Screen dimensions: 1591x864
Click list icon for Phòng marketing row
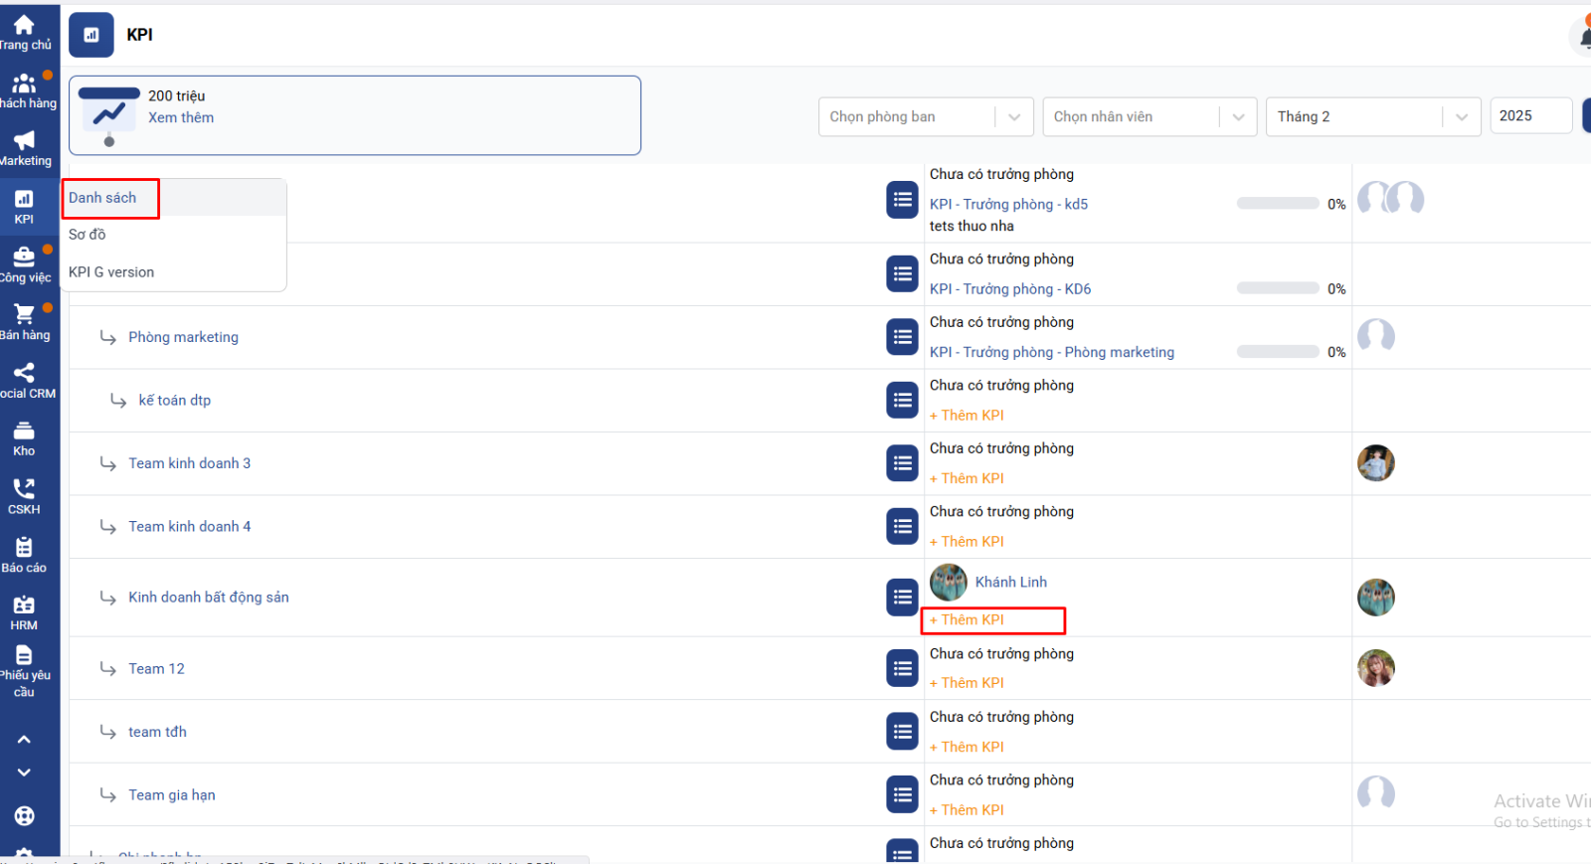[x=902, y=337]
